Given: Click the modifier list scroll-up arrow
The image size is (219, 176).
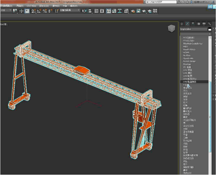Looking at the screenshot, I should pos(210,38).
